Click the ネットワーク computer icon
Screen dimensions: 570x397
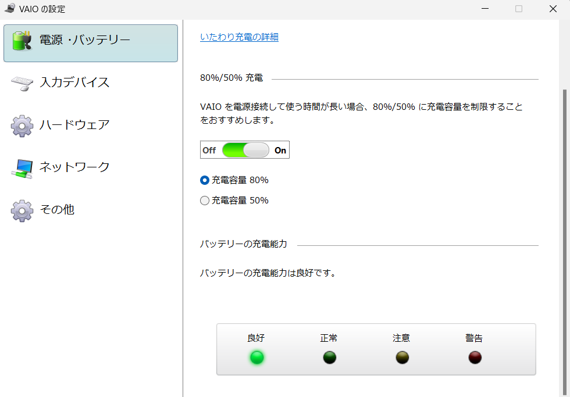[x=22, y=169]
